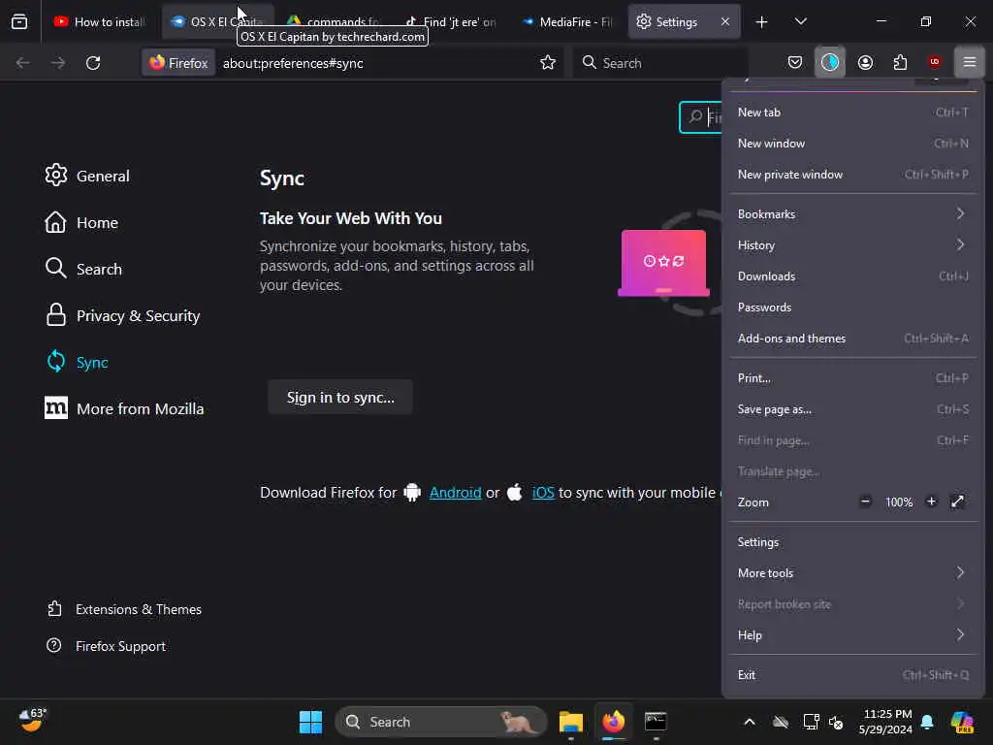Switch to the How to install YouTube tab
This screenshot has width=993, height=745.
[x=100, y=22]
